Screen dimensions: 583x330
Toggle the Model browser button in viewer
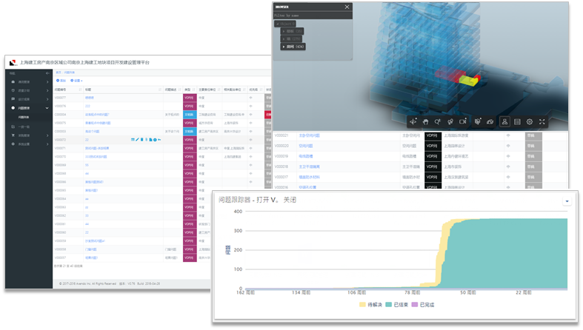(x=504, y=122)
